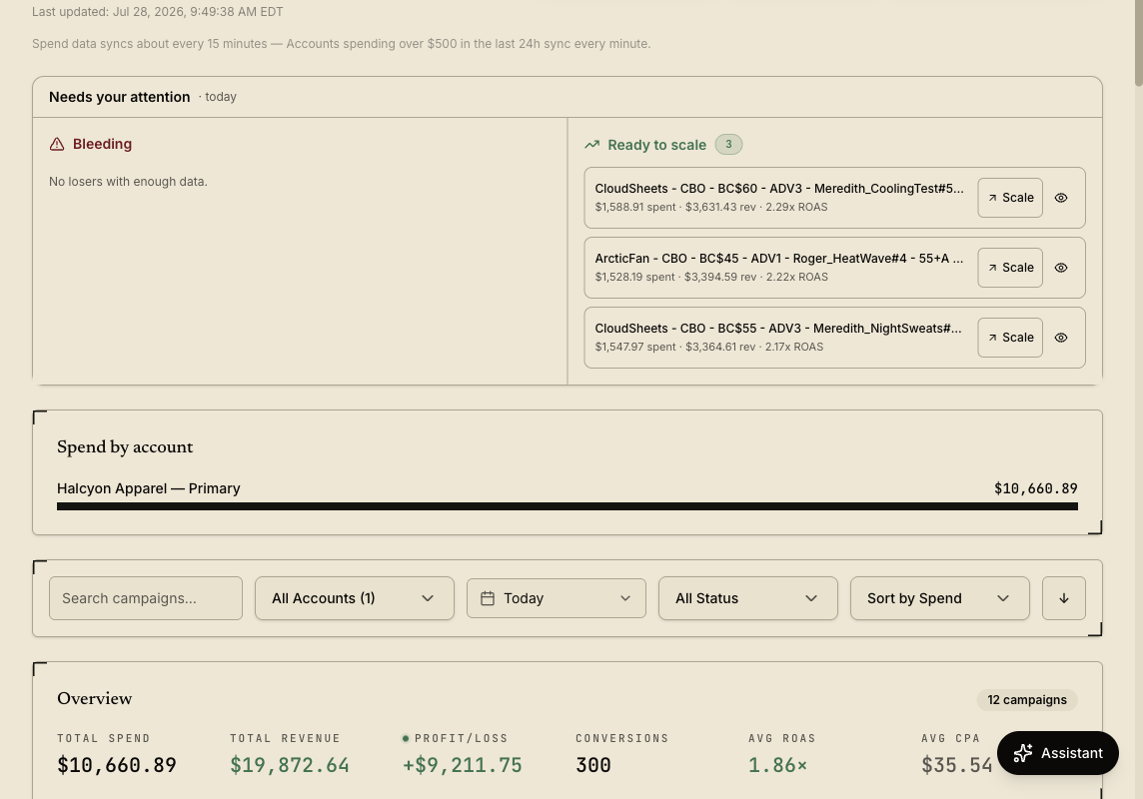Click the Total Revenue value $19,872.64
This screenshot has height=799, width=1143.
click(x=290, y=765)
